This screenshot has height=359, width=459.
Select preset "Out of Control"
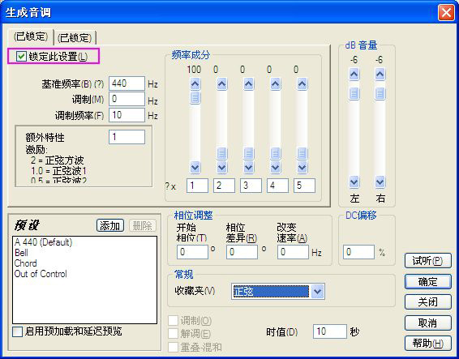[41, 274]
